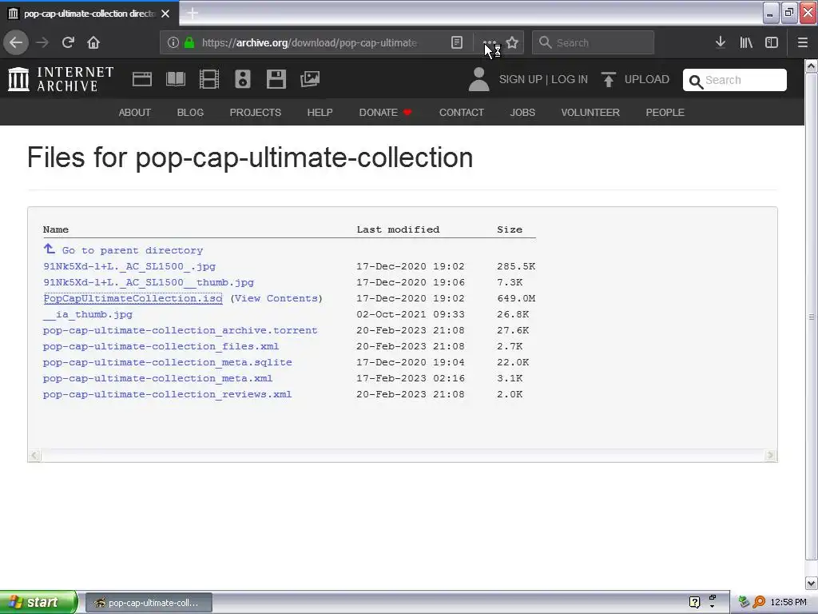Download pop-cap-ultimate-collection_archive.torrent

click(x=180, y=330)
